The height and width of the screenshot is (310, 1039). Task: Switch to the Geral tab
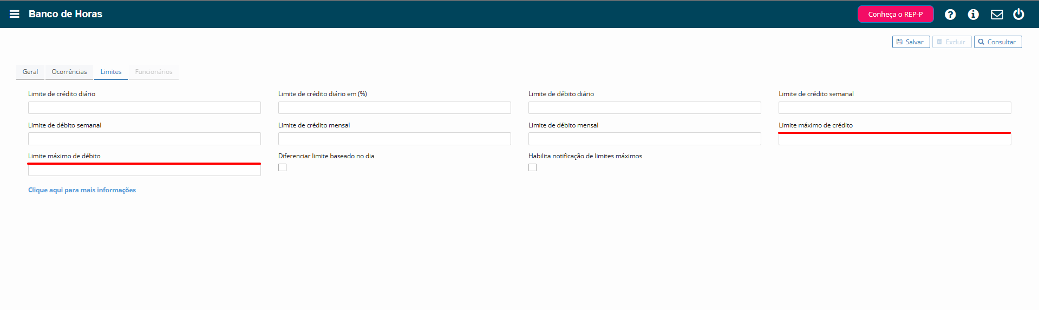pyautogui.click(x=30, y=72)
